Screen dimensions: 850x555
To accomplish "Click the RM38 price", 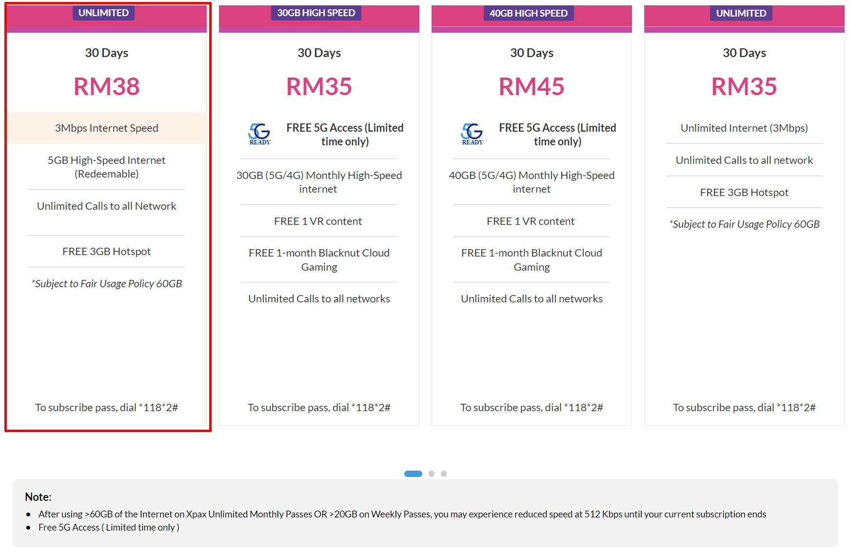I will (x=106, y=87).
